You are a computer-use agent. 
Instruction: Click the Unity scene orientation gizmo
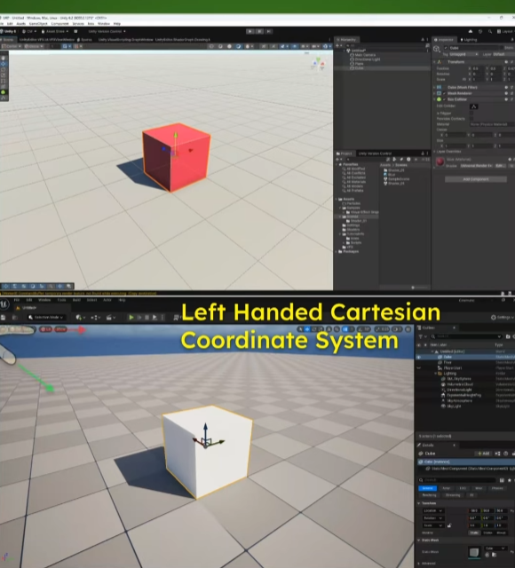(x=318, y=65)
